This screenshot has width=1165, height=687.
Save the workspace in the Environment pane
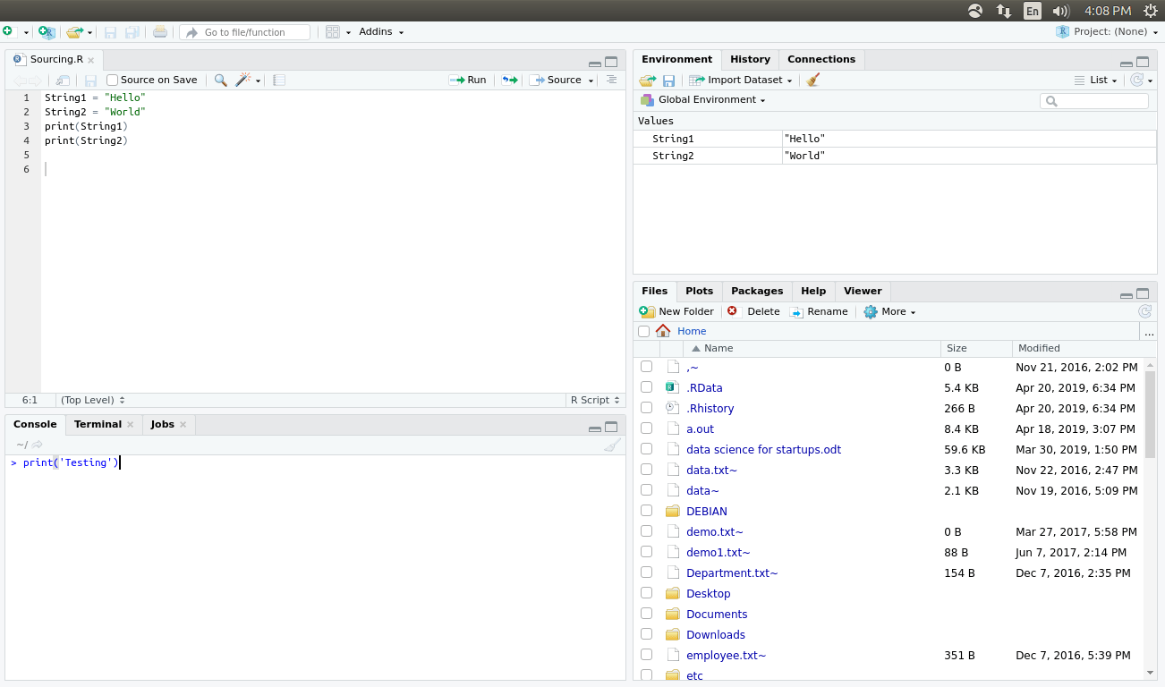point(668,80)
